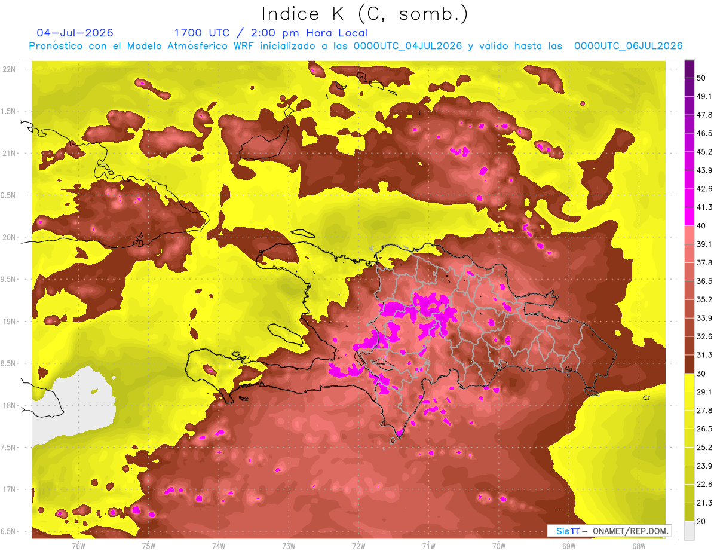717x554 pixels.
Task: Click the blue 'SisTT' logo text
Action: (568, 531)
